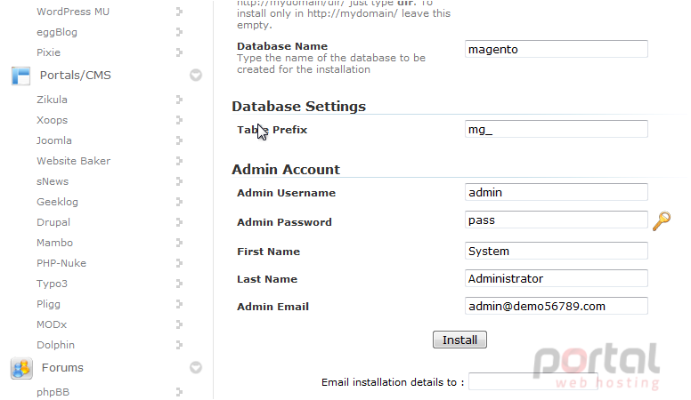Screen dimensions: 691x400
Task: Focus the Last Name field
Action: tap(557, 278)
